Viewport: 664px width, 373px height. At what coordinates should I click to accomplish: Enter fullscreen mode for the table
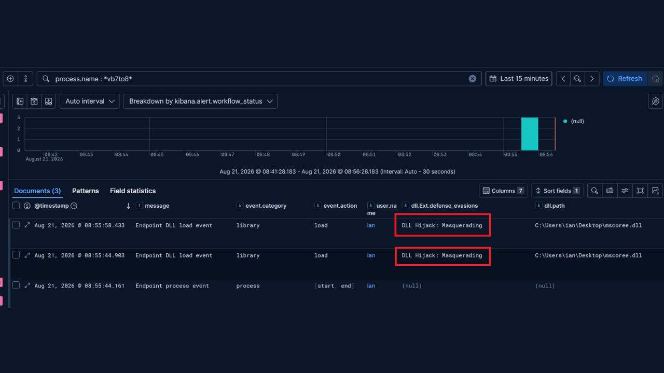coord(640,191)
